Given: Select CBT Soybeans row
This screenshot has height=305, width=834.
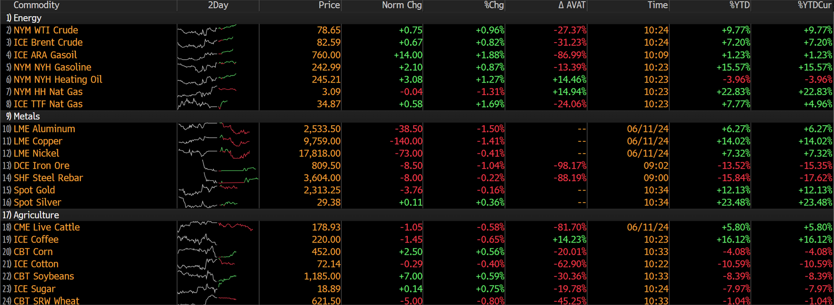Looking at the screenshot, I should [417, 276].
